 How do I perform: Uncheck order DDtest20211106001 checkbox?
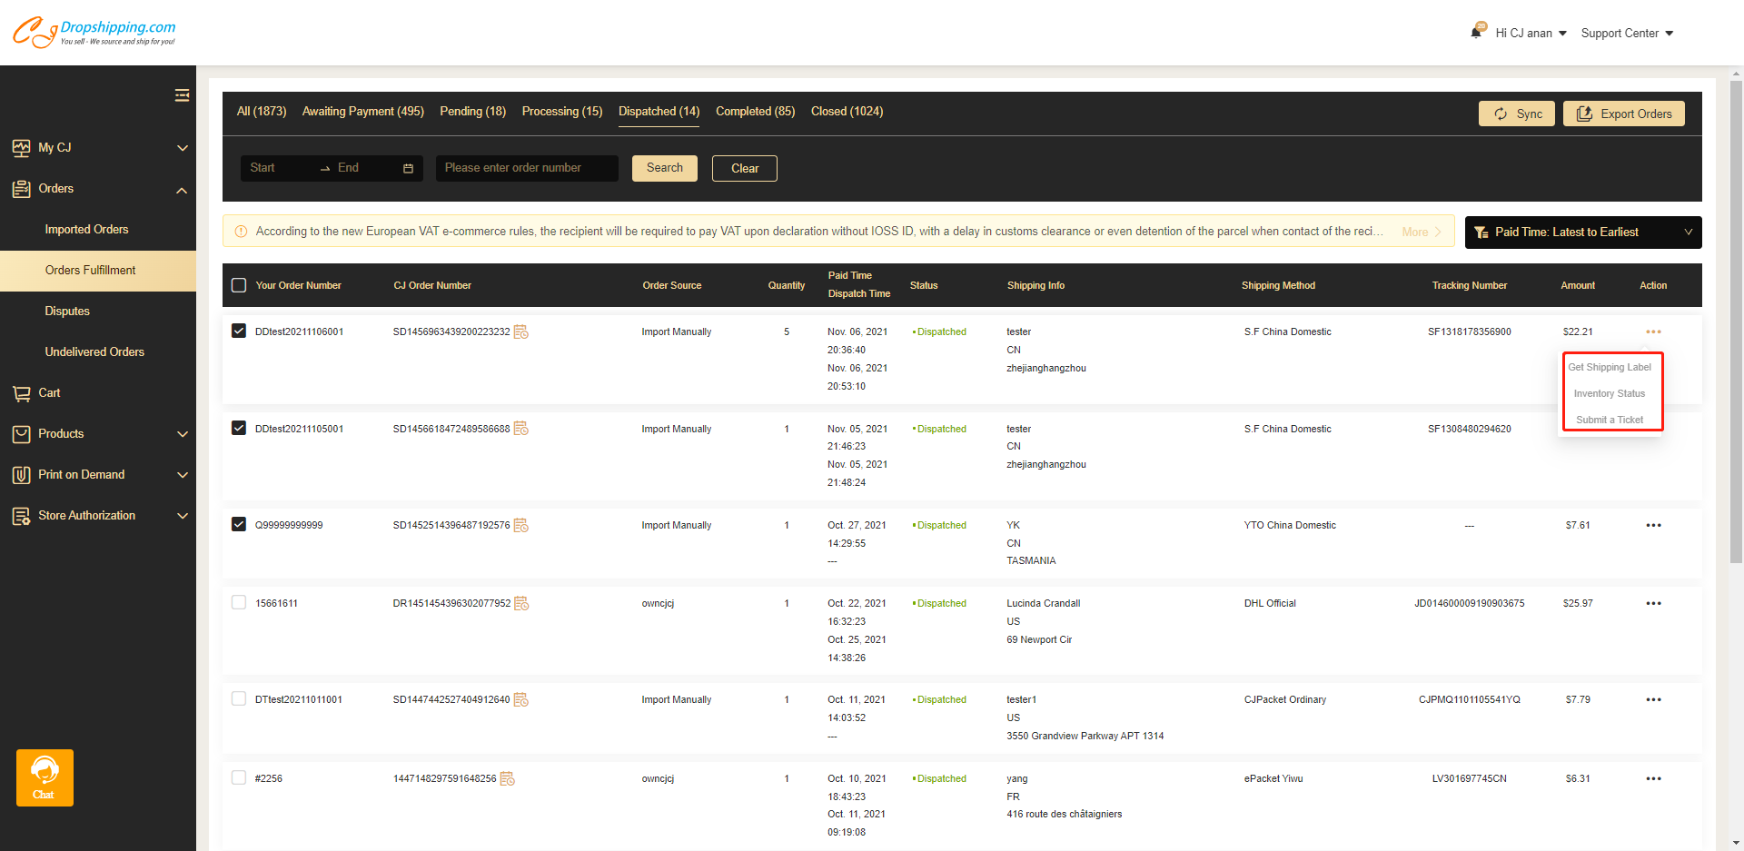pos(239,331)
